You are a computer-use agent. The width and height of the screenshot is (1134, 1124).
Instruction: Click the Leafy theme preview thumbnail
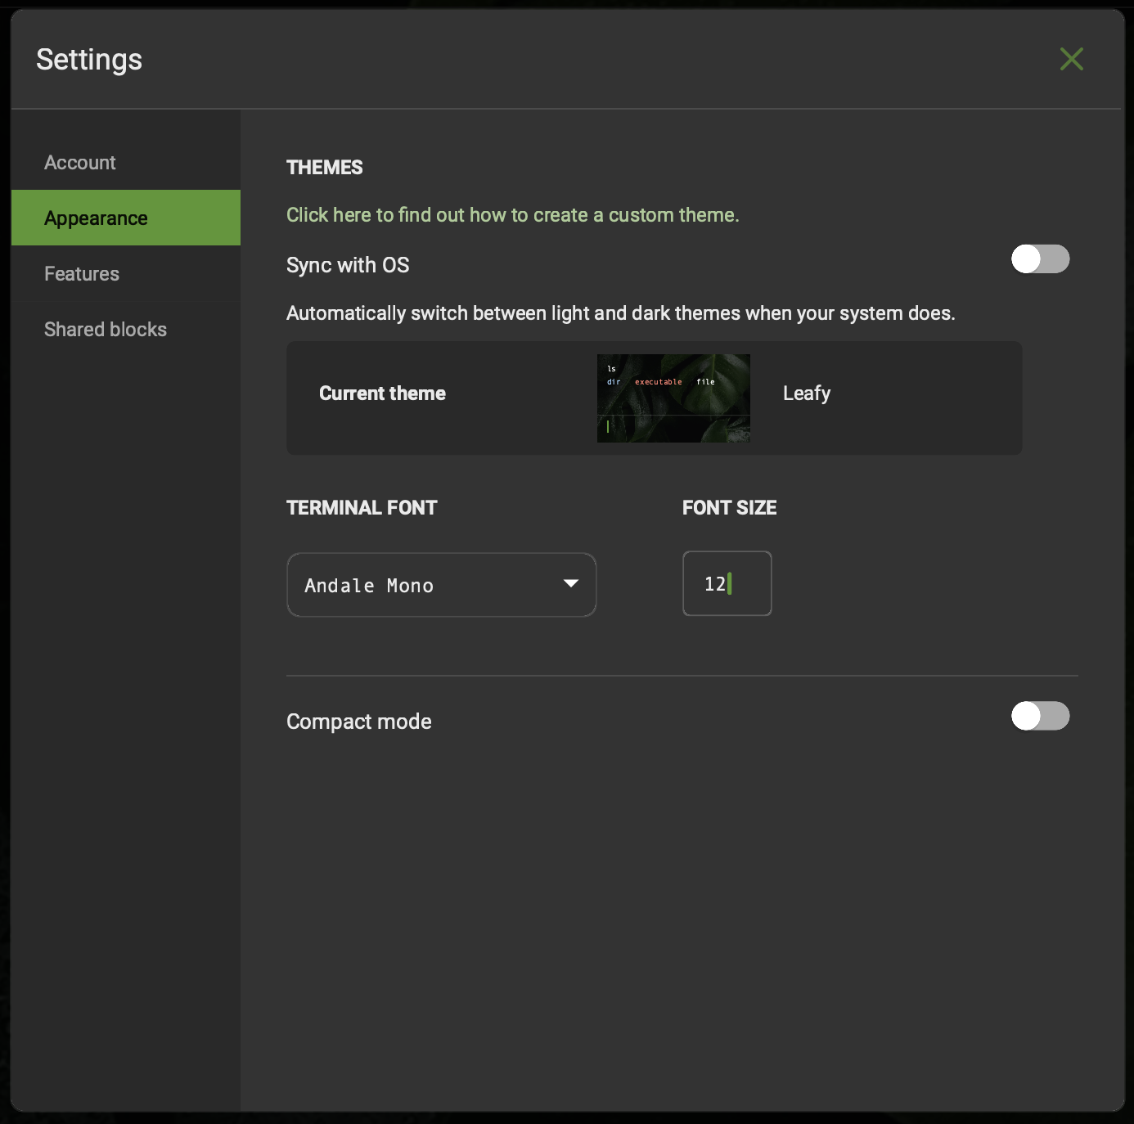(x=673, y=398)
